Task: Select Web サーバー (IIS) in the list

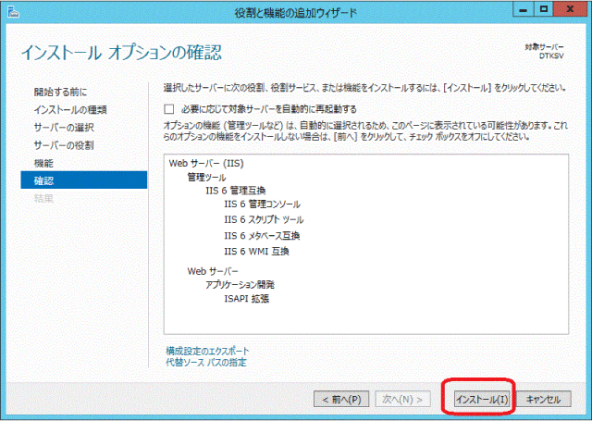Action: point(206,163)
